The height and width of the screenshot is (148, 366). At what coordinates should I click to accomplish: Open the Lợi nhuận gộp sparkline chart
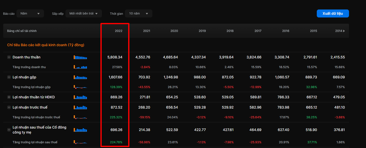coord(80,77)
